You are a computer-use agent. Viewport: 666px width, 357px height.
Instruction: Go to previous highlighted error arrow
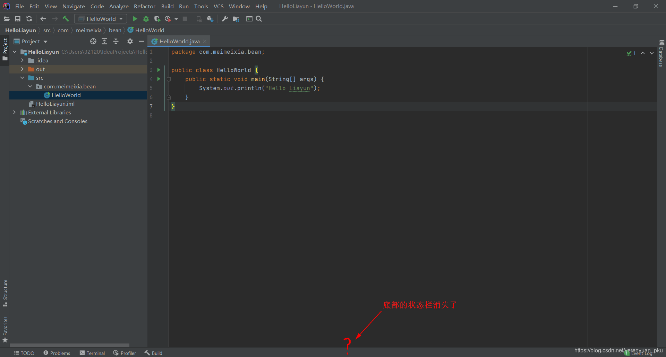click(643, 53)
